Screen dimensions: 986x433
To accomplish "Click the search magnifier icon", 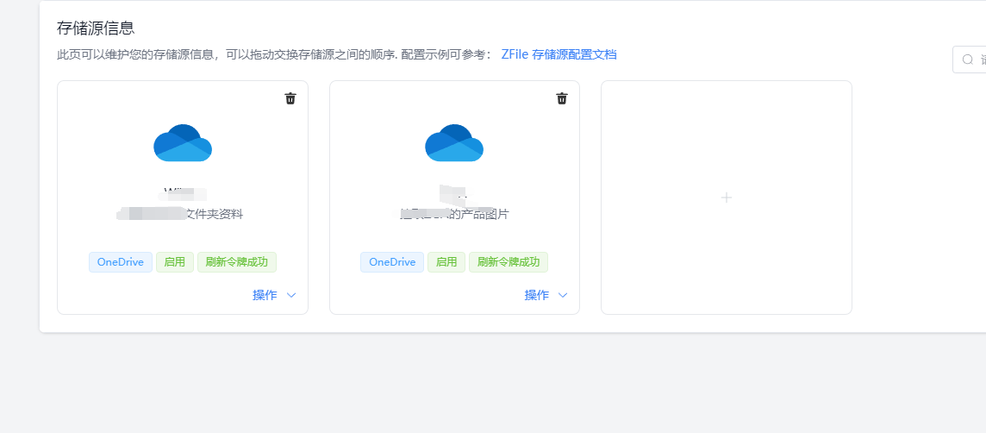I will 968,60.
